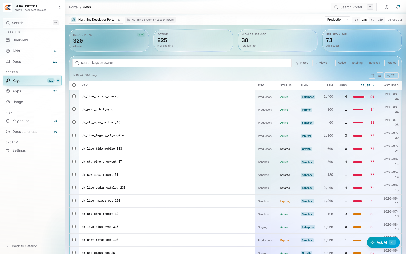
Task: Click the Apps sidebar icon
Action: point(8,91)
